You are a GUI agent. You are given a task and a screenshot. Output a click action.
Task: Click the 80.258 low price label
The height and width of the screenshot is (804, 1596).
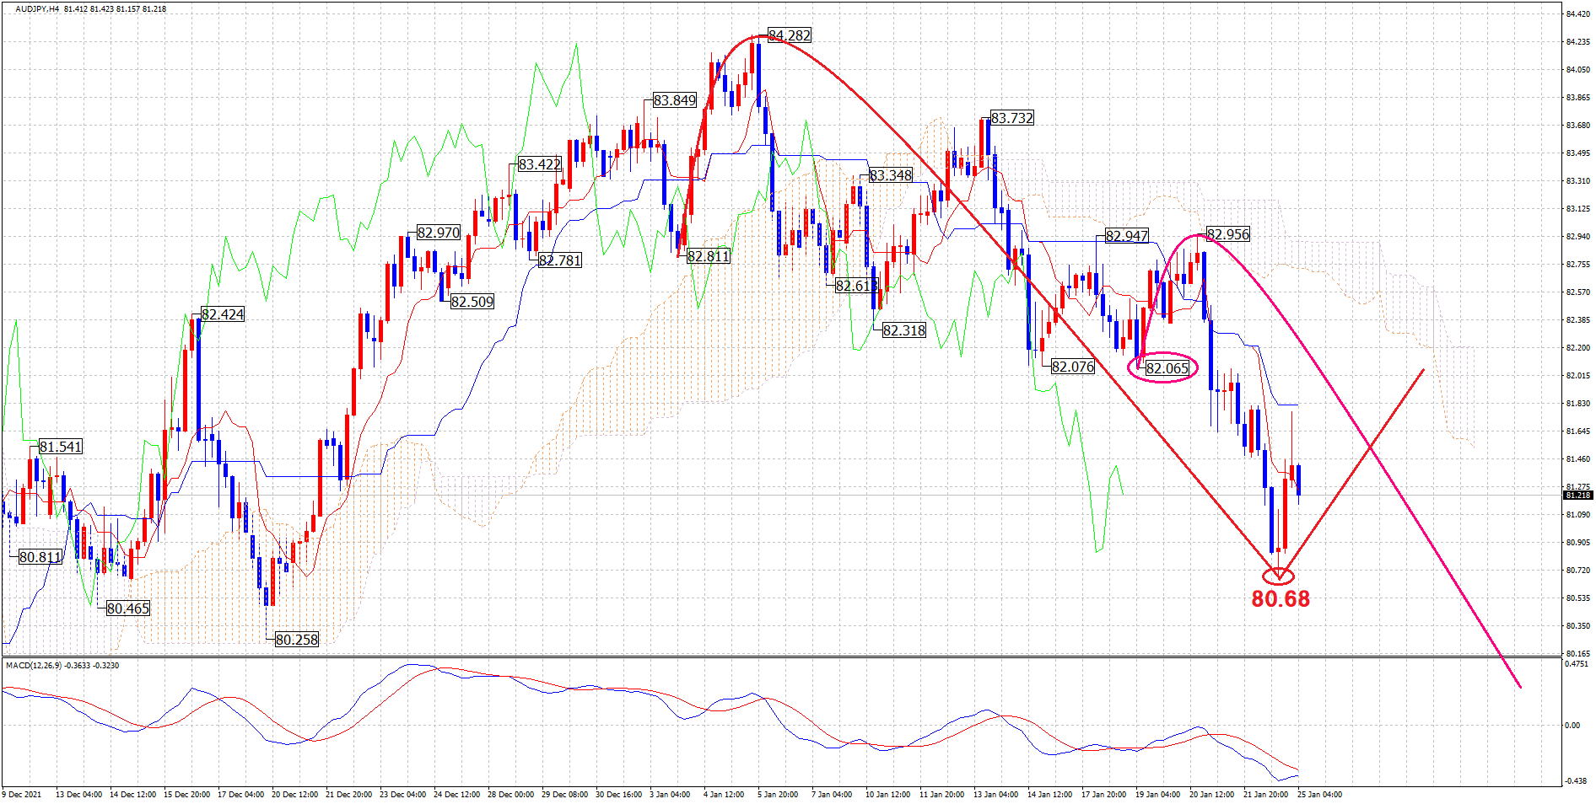point(297,640)
